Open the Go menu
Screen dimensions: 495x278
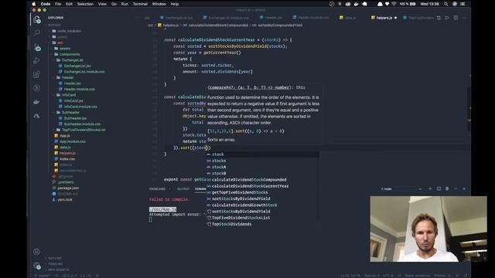coord(114,4)
